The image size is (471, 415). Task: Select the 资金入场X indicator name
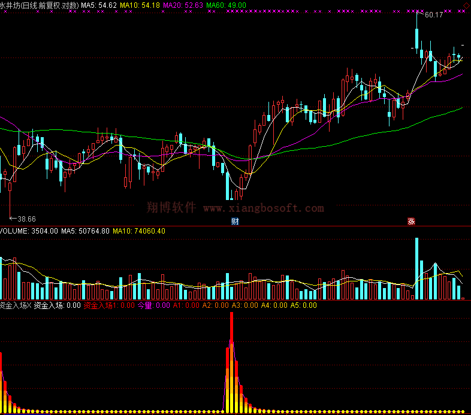(15, 305)
